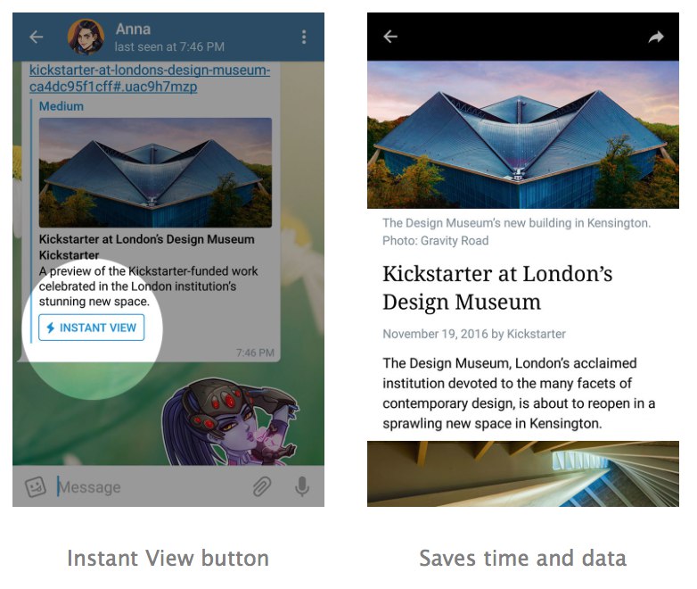Tap the share arrow in article header

coord(656,37)
